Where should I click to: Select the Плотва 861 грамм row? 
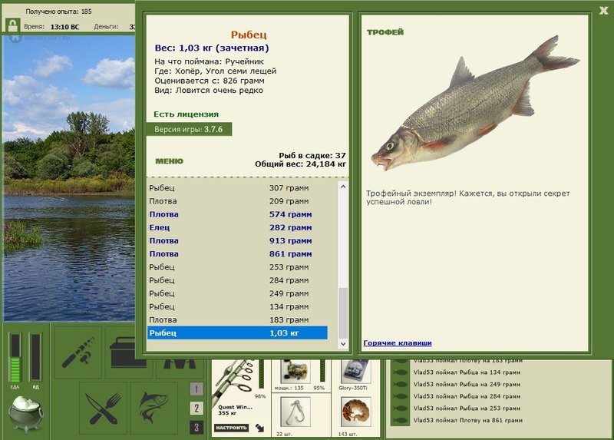(x=237, y=254)
